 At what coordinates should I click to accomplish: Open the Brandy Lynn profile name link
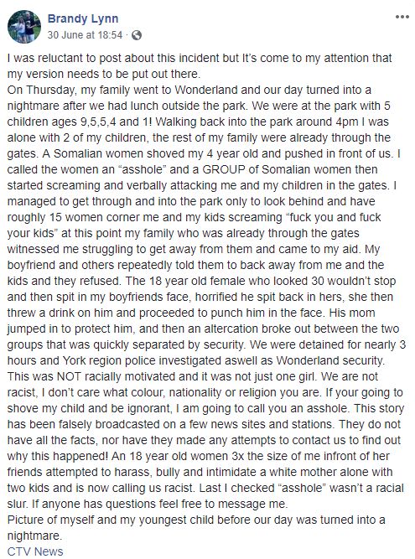tap(83, 18)
